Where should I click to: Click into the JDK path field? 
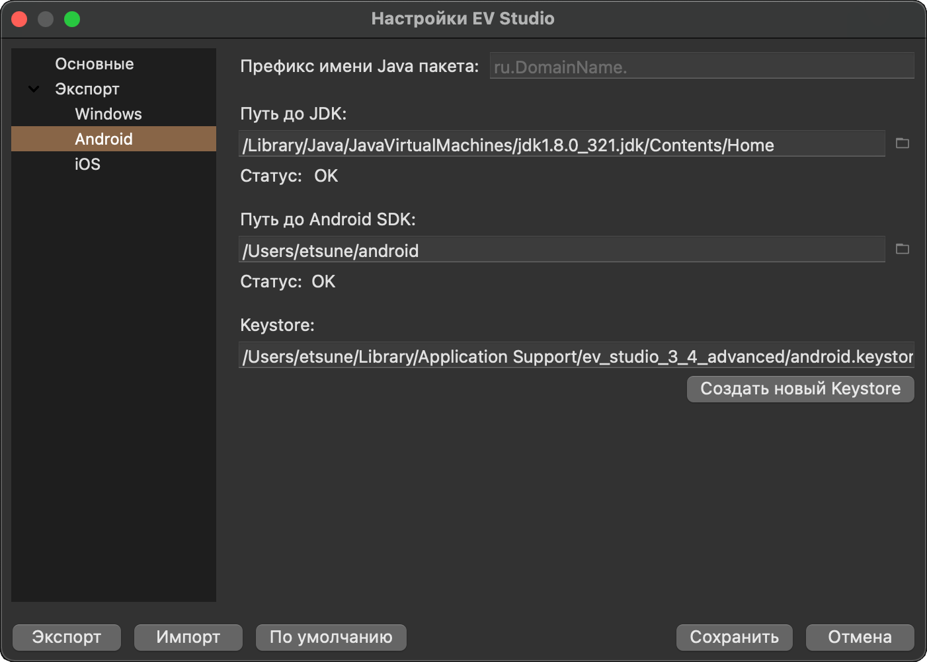(x=561, y=145)
